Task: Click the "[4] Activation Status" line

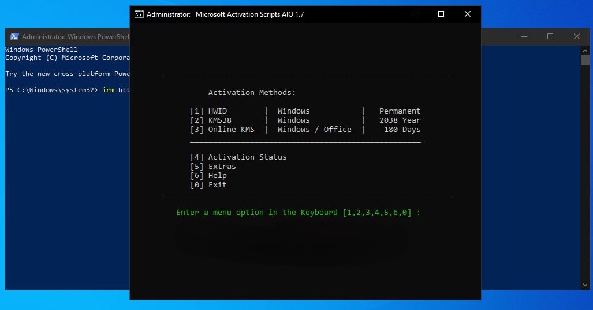Action: 238,157
